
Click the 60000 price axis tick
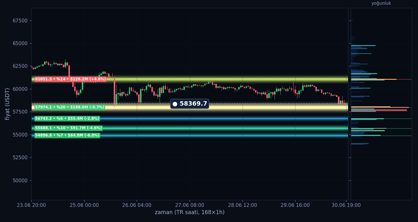coord(20,89)
